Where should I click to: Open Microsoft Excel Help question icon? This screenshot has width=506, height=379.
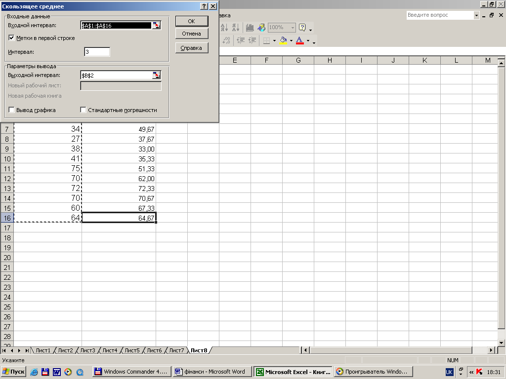tap(302, 28)
